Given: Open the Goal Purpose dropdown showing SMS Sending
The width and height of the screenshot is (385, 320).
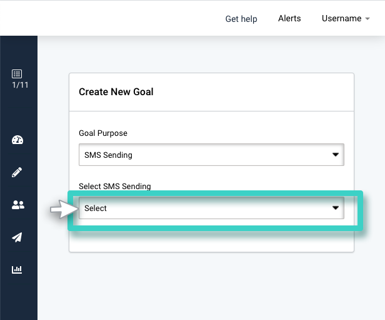Looking at the screenshot, I should (x=211, y=155).
